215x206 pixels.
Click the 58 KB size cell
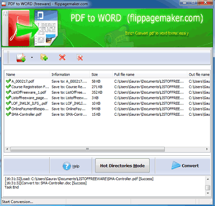pyautogui.click(x=96, y=81)
